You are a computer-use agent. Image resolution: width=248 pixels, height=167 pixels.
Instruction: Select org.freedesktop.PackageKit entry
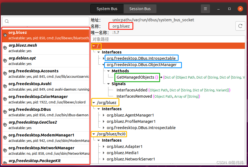pyautogui.click(x=46, y=161)
